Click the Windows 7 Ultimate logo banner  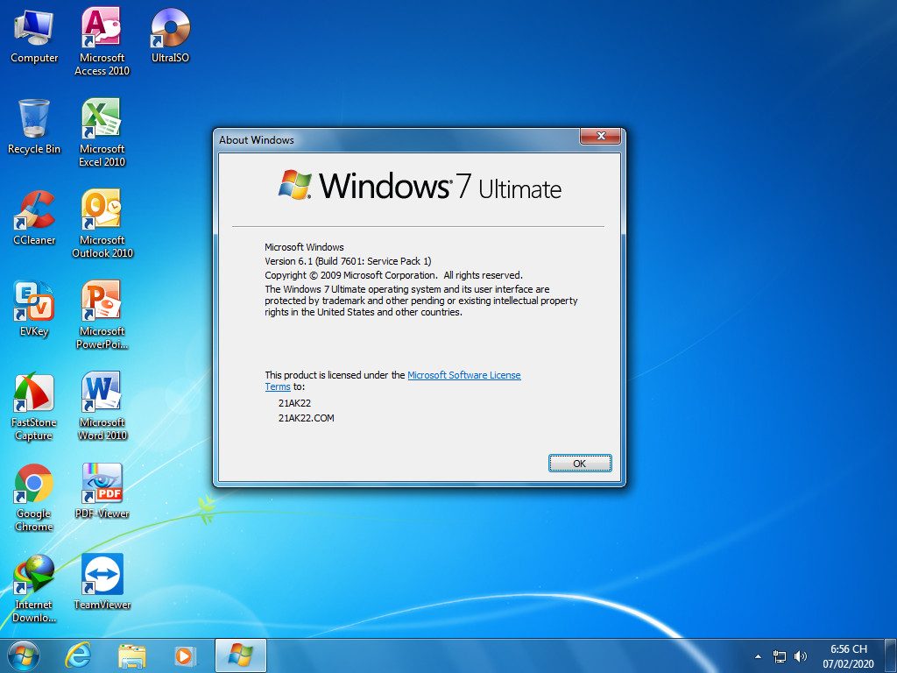point(420,186)
